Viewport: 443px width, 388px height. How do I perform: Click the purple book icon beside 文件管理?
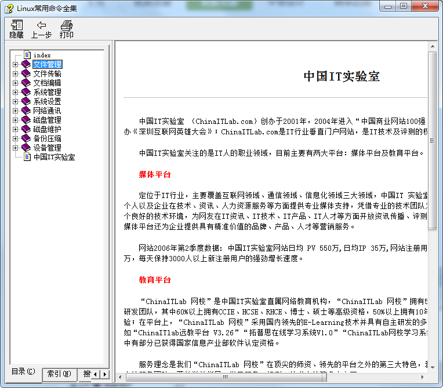[26, 64]
